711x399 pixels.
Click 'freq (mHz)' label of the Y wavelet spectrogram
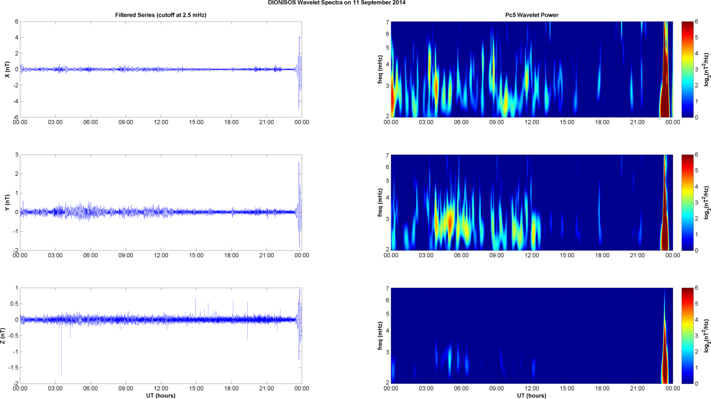[x=381, y=203]
